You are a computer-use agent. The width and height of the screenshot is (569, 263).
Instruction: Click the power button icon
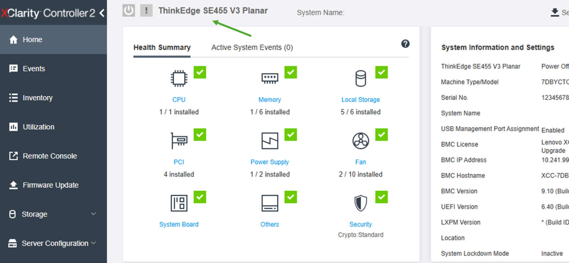click(129, 10)
